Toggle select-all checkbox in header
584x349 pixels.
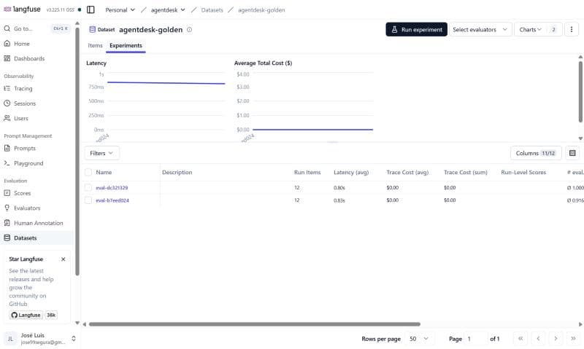coord(88,172)
